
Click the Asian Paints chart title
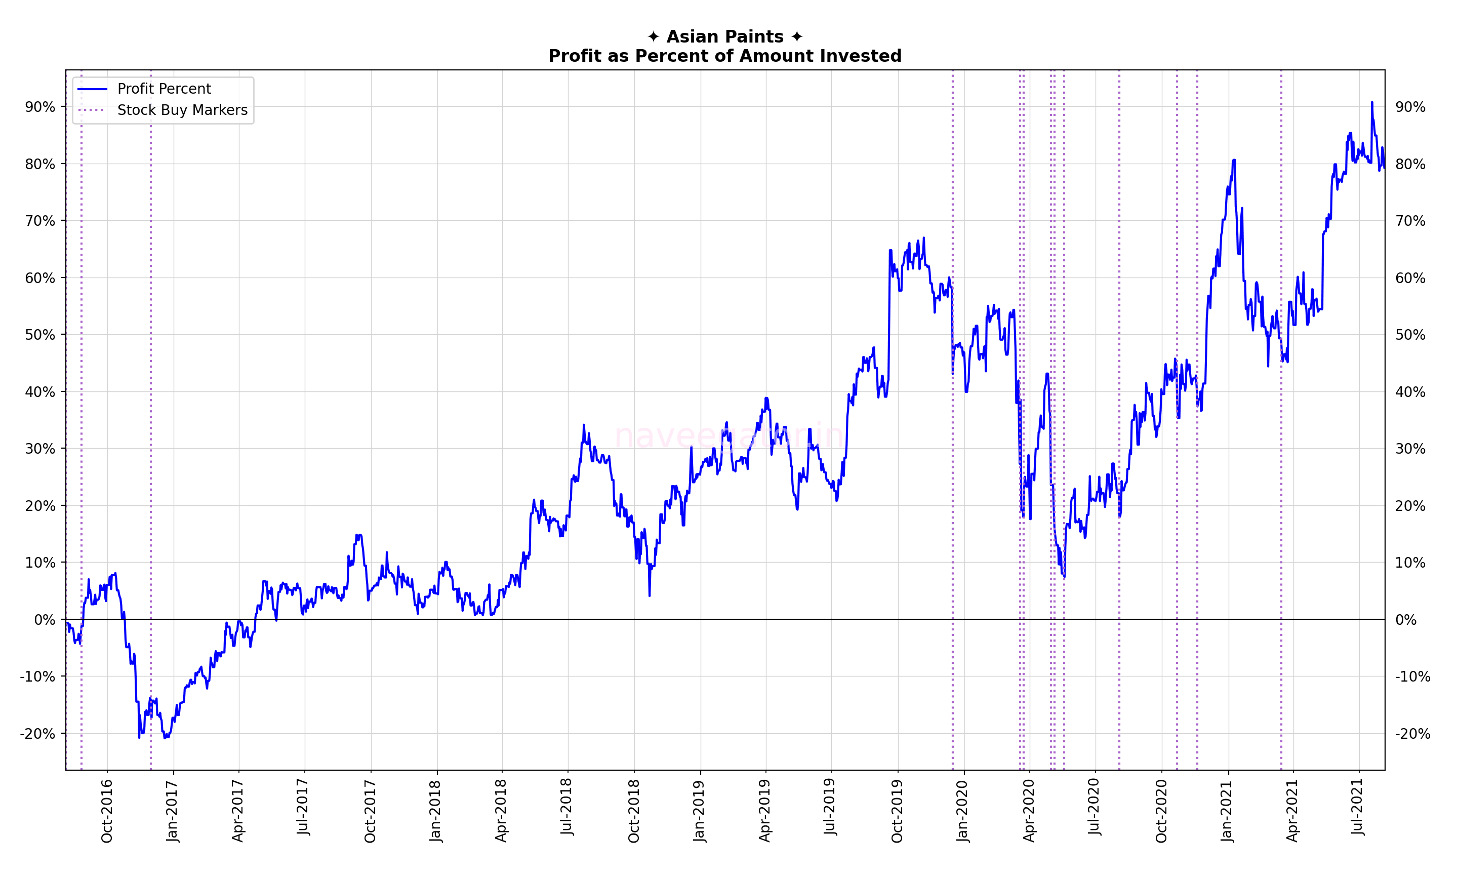(725, 36)
